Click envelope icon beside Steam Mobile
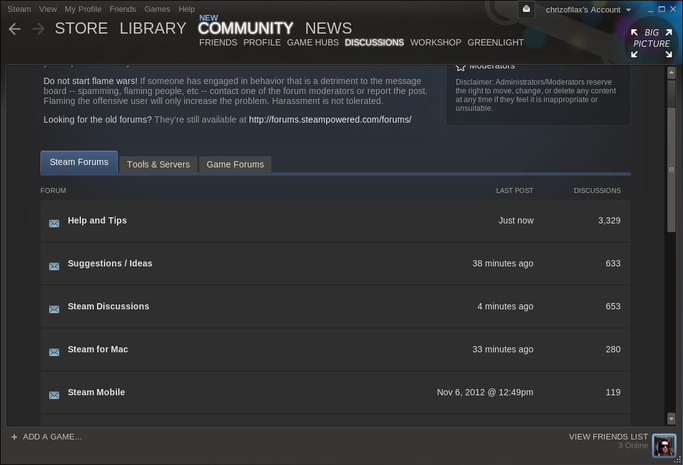 click(54, 395)
